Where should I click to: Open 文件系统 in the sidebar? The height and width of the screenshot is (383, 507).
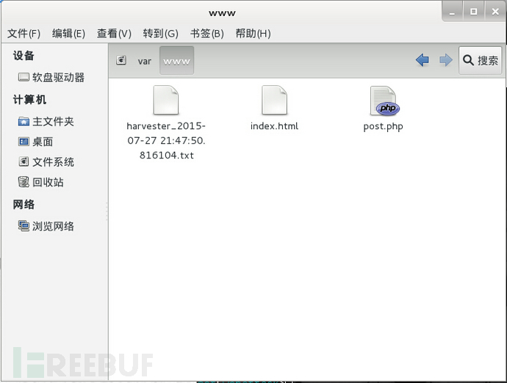(x=53, y=162)
